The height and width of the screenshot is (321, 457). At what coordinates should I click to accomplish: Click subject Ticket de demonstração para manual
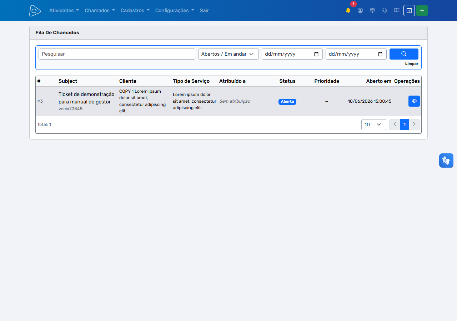point(86,98)
